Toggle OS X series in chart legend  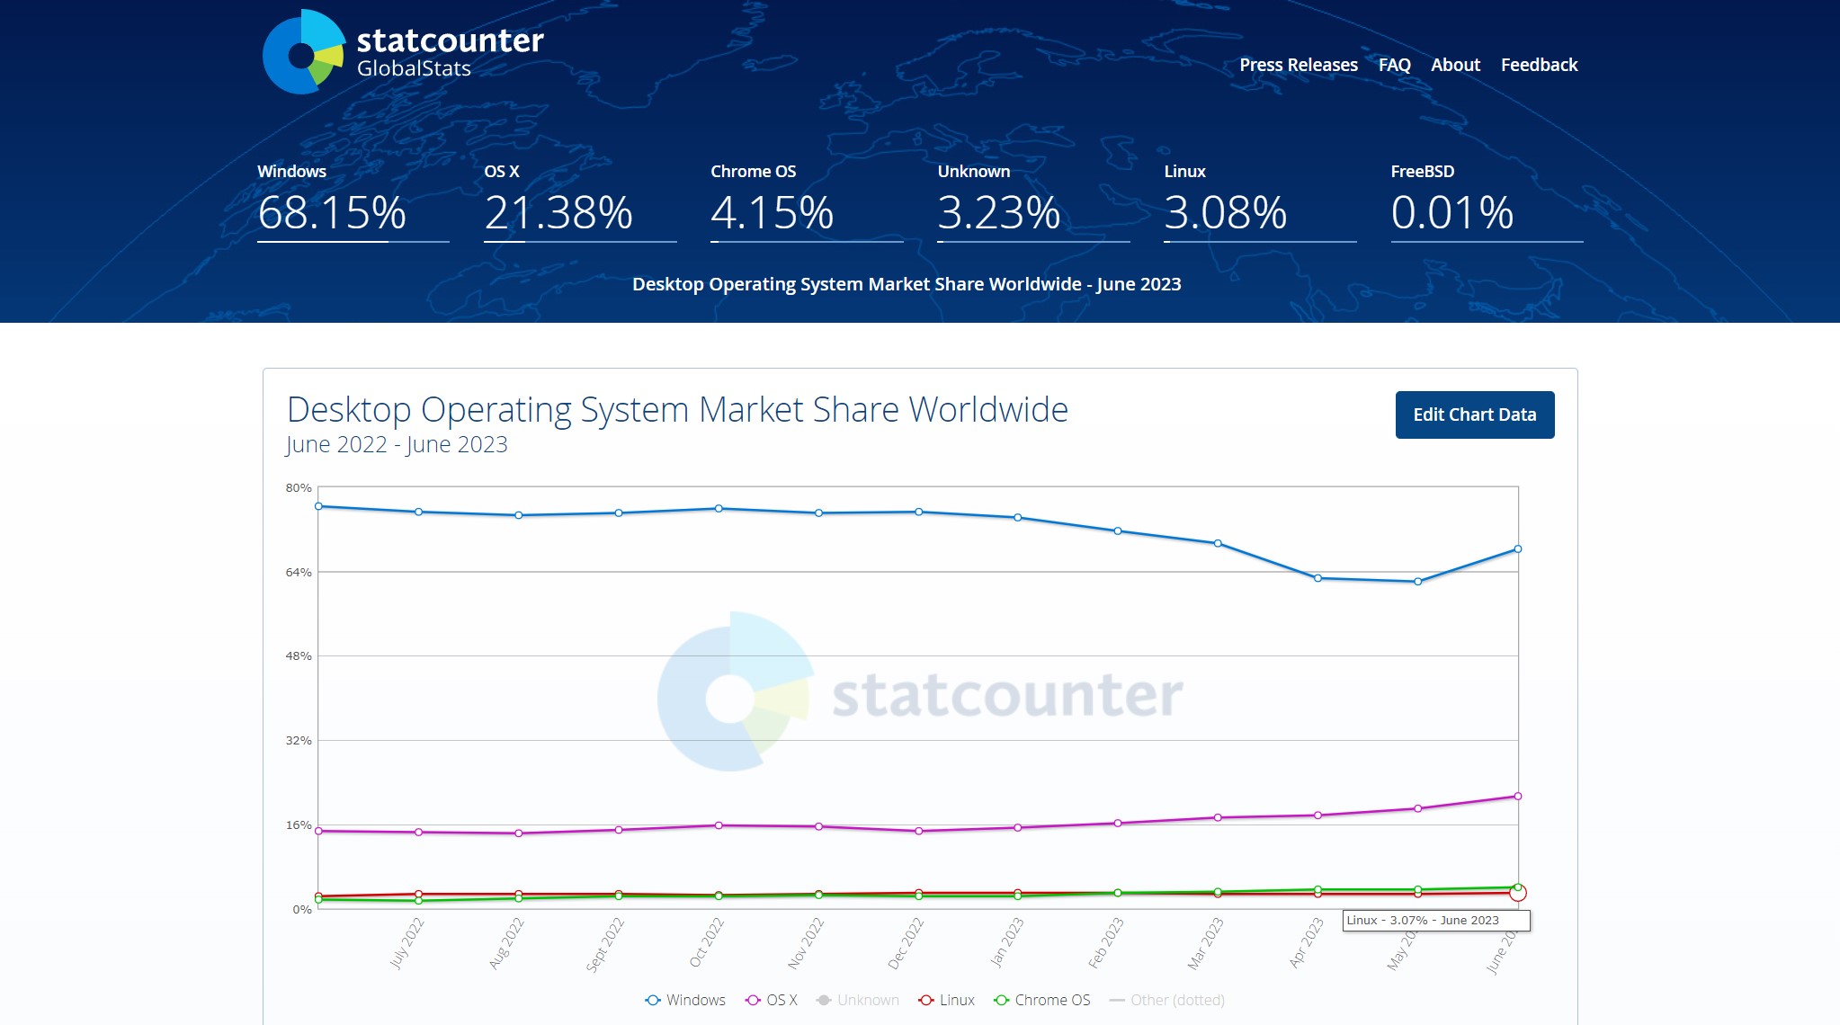[x=772, y=1000]
